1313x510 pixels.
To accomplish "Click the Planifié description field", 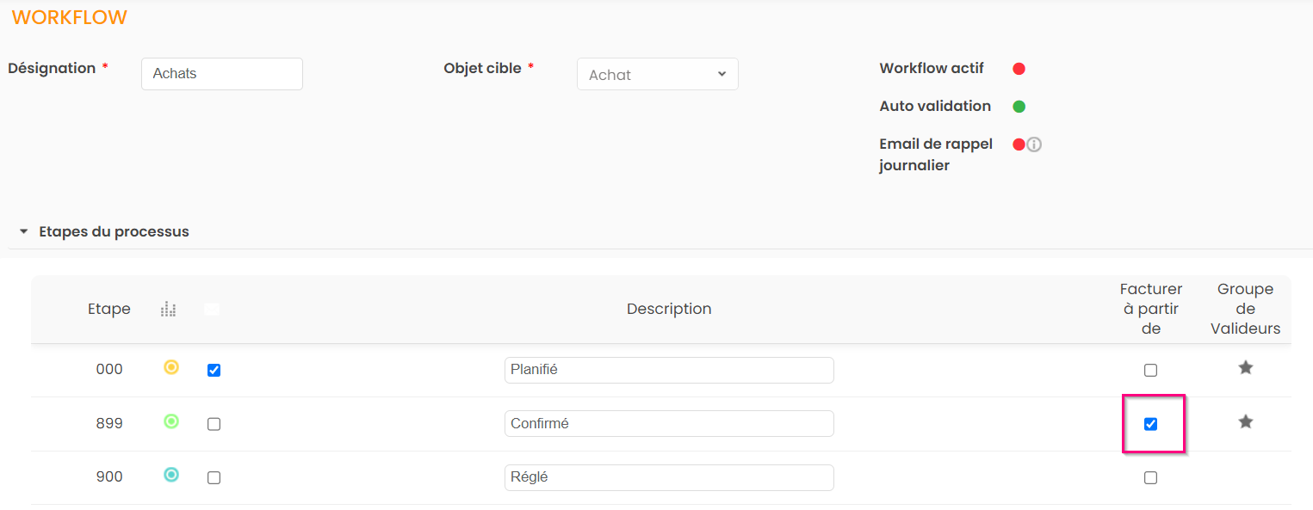I will [668, 370].
